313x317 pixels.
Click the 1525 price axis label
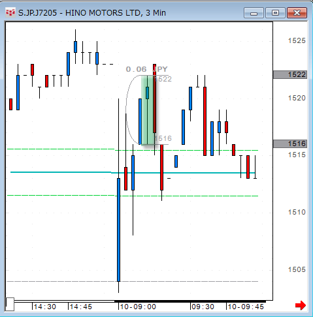297,40
